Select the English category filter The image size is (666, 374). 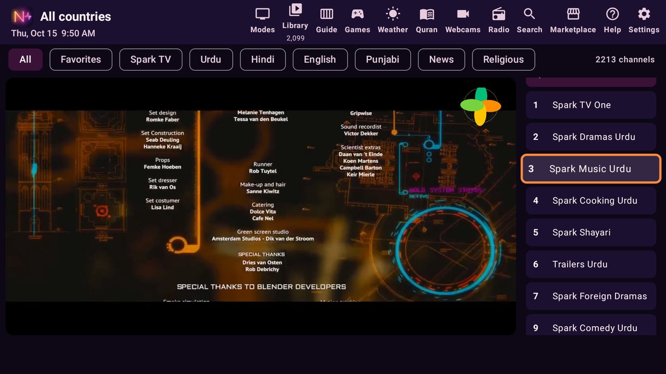coord(320,60)
